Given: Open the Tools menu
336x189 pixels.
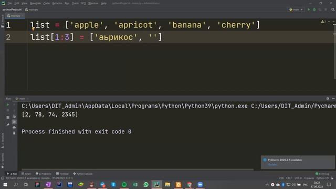Looking at the screenshot, I should (75, 3).
